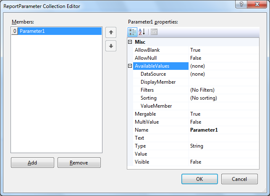Open the Property Pages icon
This screenshot has width=270, height=196.
tap(154, 32)
